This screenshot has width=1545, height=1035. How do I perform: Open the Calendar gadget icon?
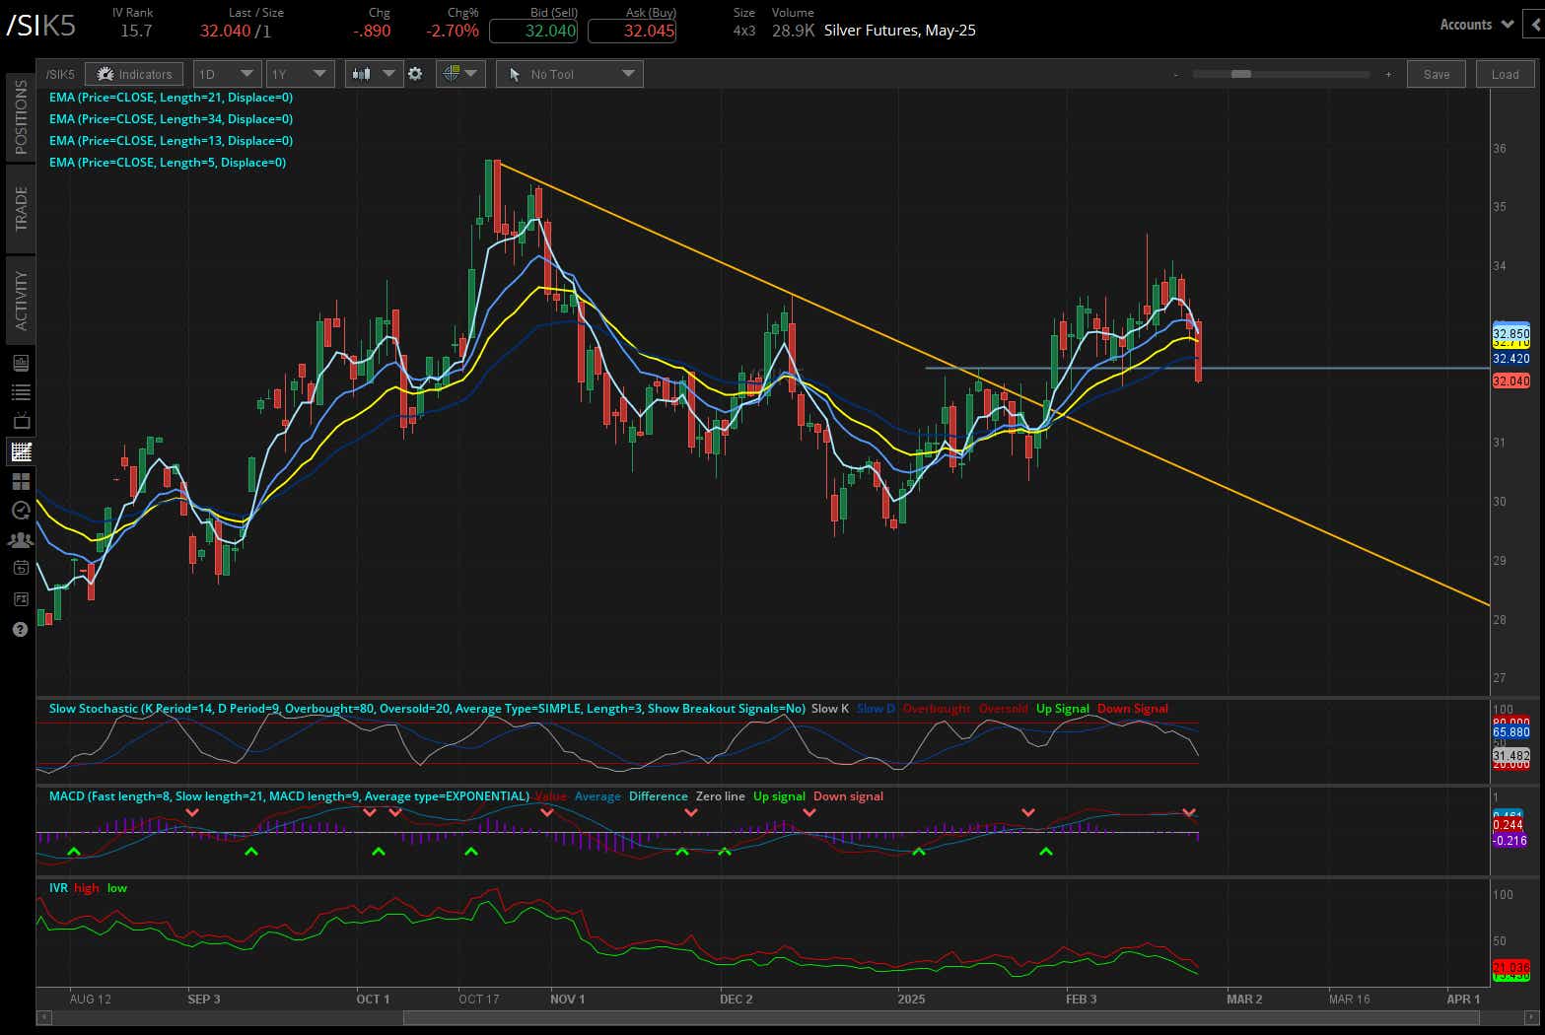point(20,568)
